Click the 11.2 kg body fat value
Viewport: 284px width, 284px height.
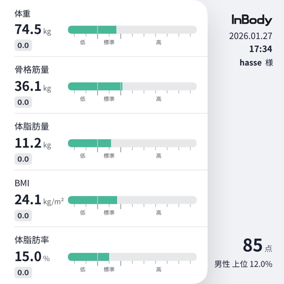[32, 143]
